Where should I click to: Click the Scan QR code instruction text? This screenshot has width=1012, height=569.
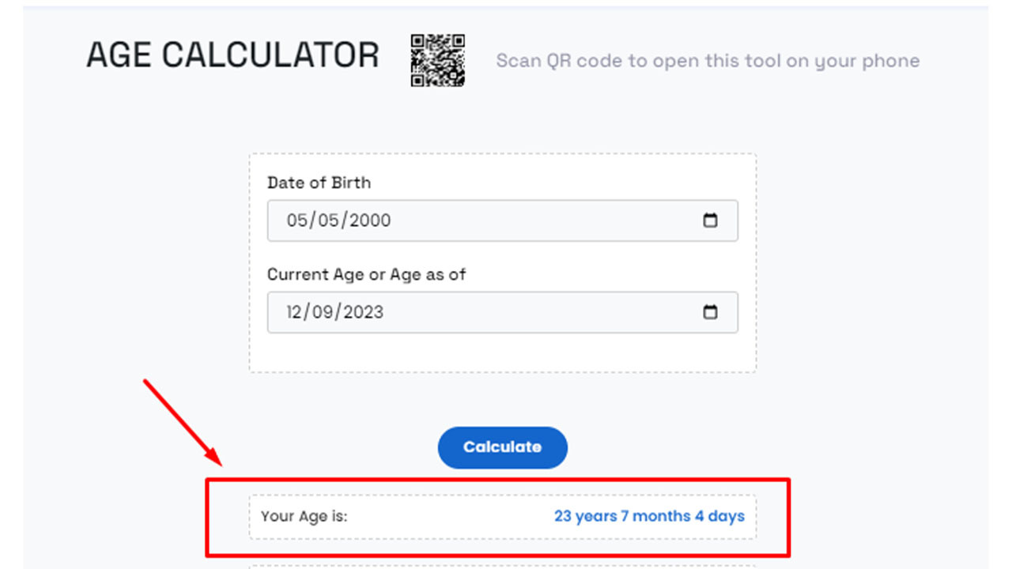[708, 61]
